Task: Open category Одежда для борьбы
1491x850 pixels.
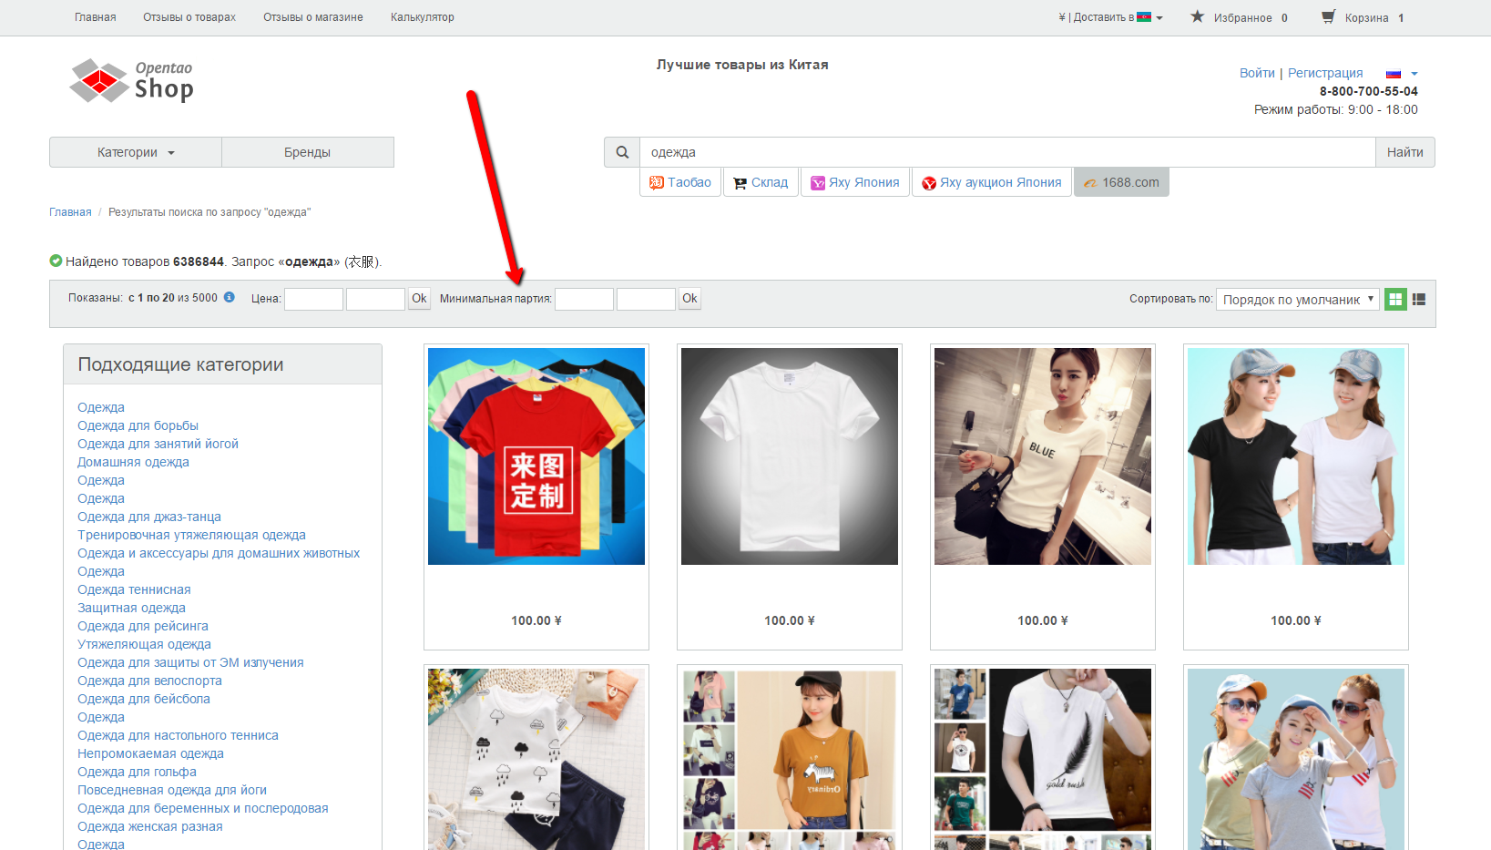Action: (x=138, y=425)
